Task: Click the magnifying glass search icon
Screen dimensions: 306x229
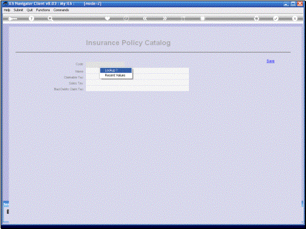Action: (50, 19)
